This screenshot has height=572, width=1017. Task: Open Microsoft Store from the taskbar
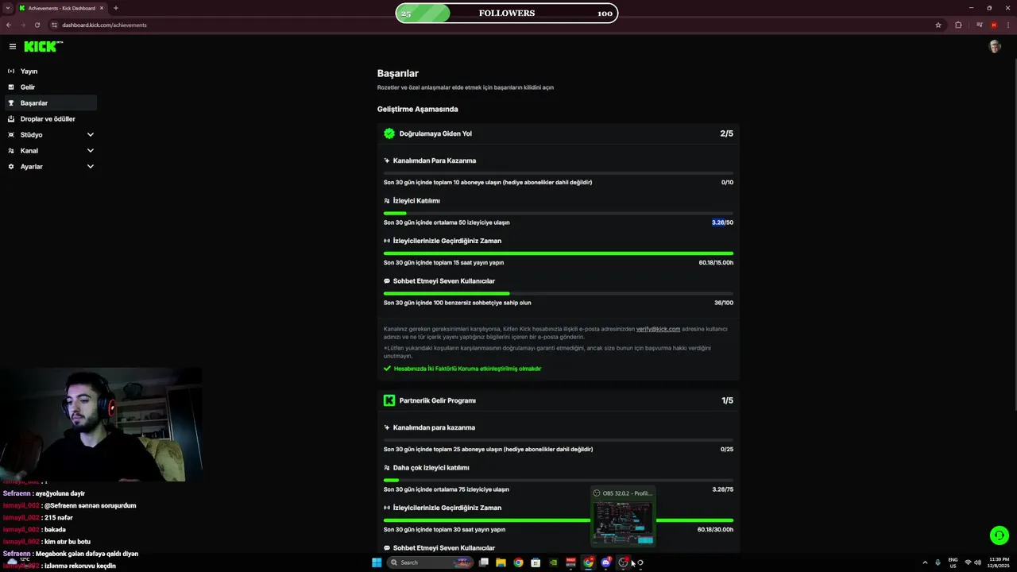536,562
